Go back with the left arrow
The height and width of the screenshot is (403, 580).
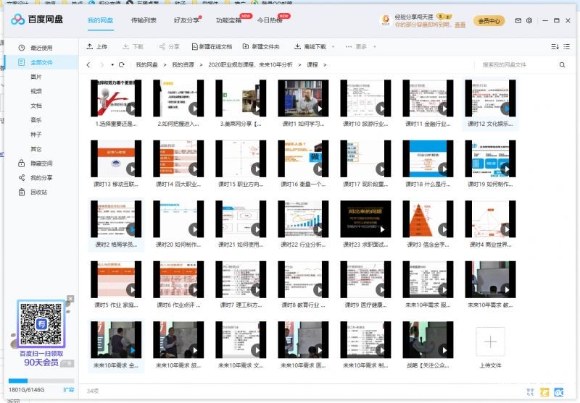tap(88, 65)
